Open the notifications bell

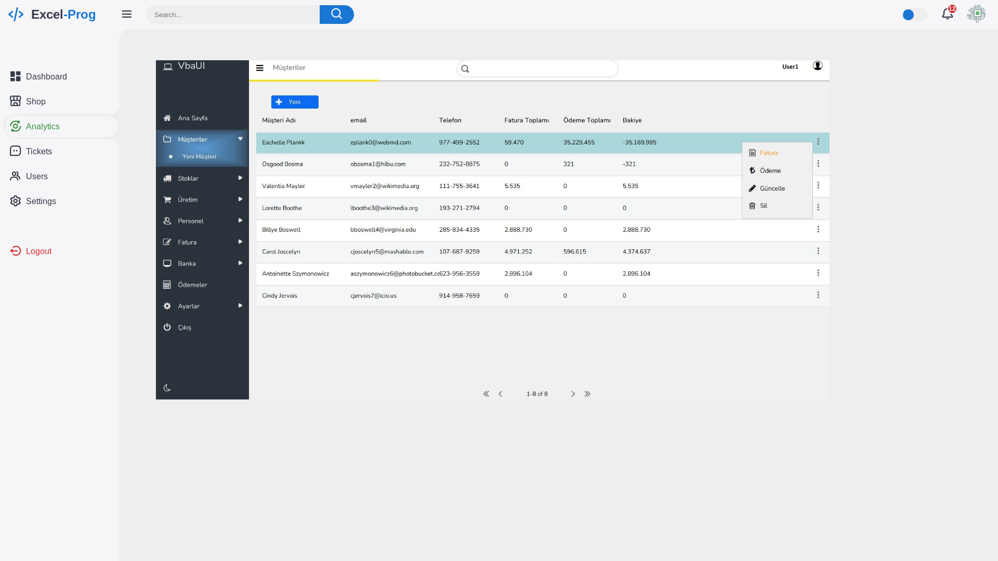(947, 14)
